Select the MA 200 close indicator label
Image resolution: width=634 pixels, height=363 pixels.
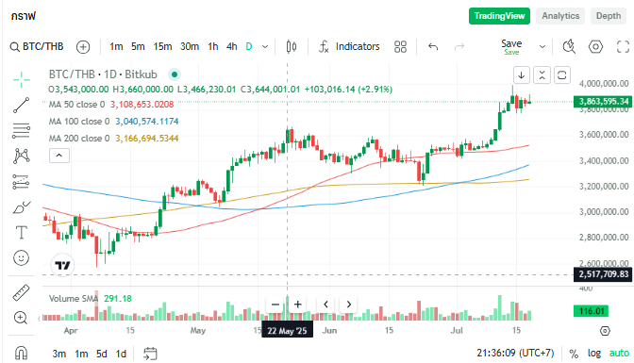pos(79,139)
